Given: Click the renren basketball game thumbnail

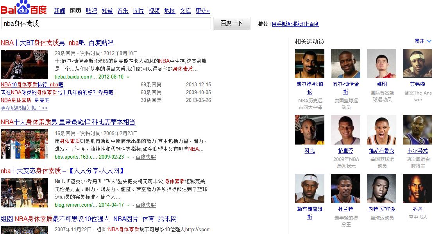Looking at the screenshot, I should pos(24,193).
